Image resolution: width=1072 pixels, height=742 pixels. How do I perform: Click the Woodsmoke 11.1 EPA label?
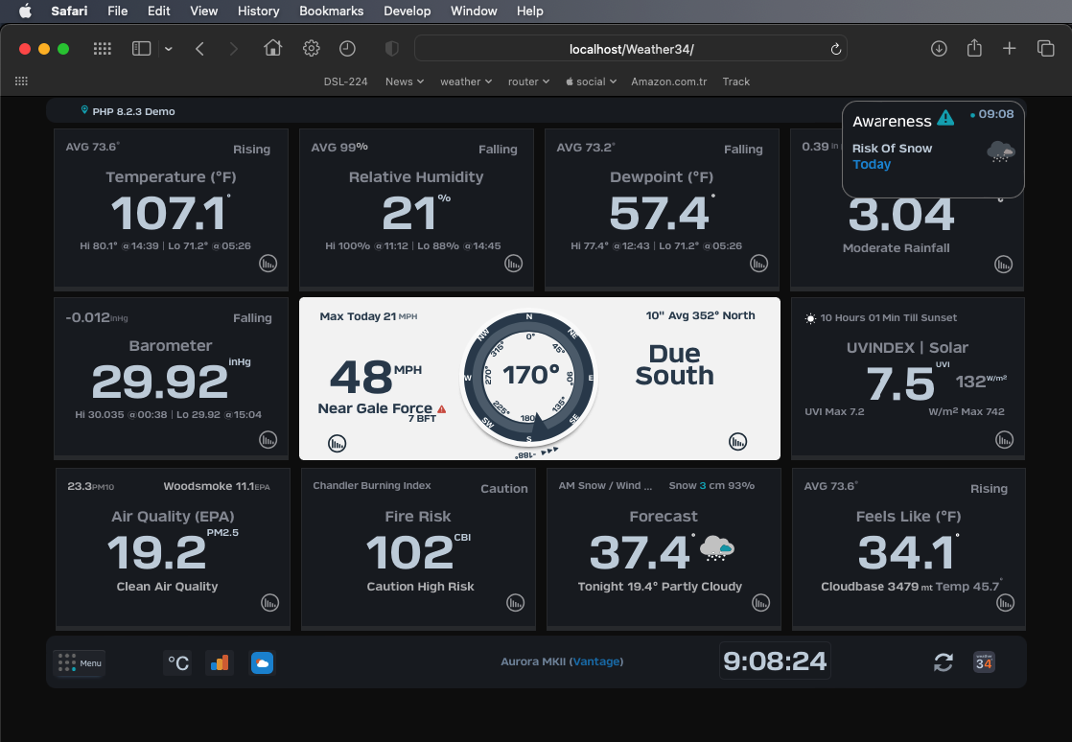217,486
